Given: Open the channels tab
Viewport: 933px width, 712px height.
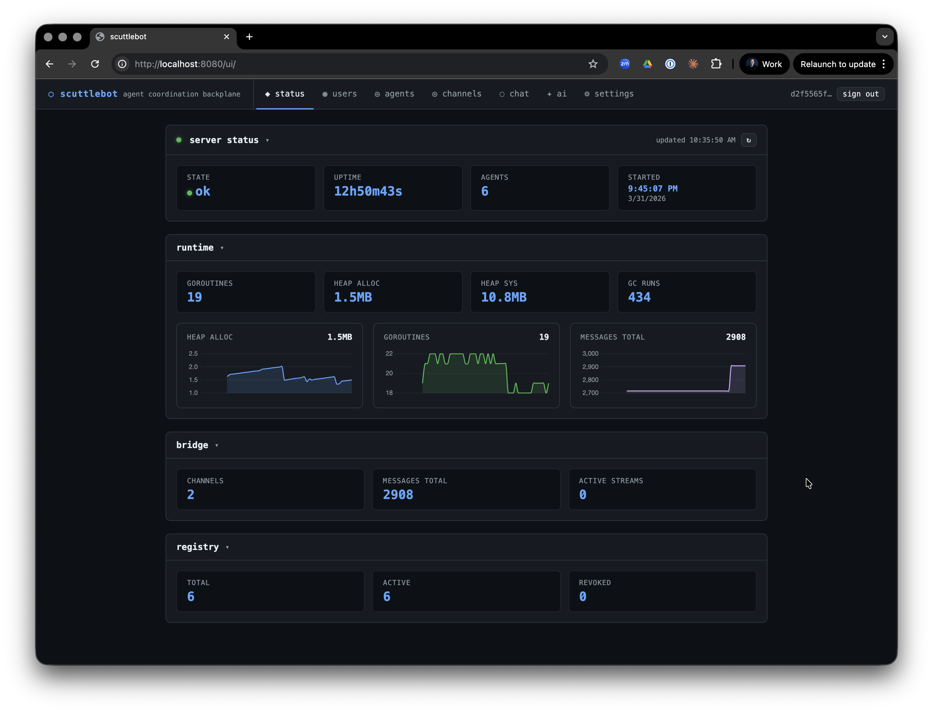Looking at the screenshot, I should coord(457,94).
